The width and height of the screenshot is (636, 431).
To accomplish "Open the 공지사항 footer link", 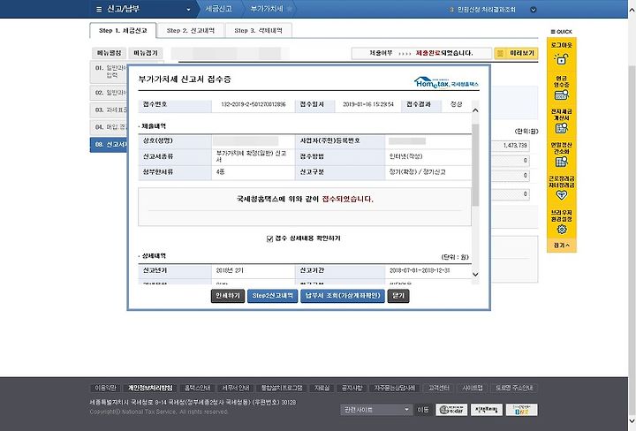I will pos(352,388).
